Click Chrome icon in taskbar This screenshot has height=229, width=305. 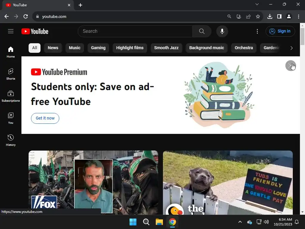[172, 222]
